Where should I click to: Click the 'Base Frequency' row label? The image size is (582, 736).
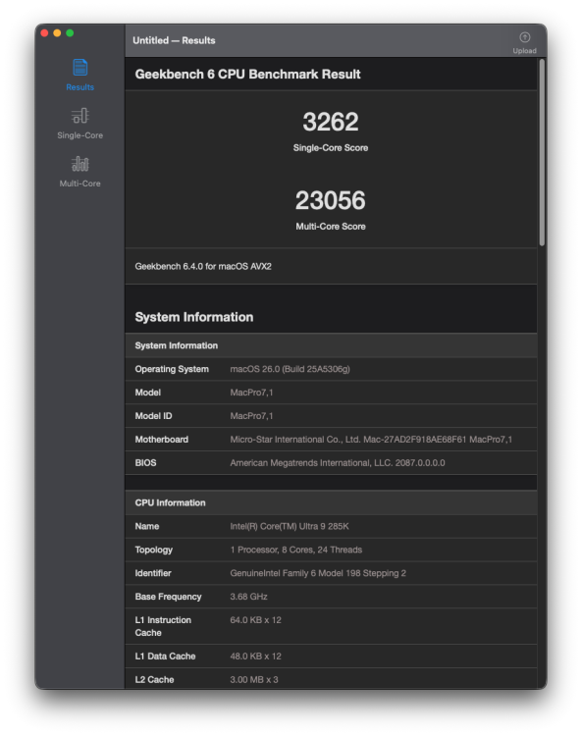pyautogui.click(x=168, y=597)
